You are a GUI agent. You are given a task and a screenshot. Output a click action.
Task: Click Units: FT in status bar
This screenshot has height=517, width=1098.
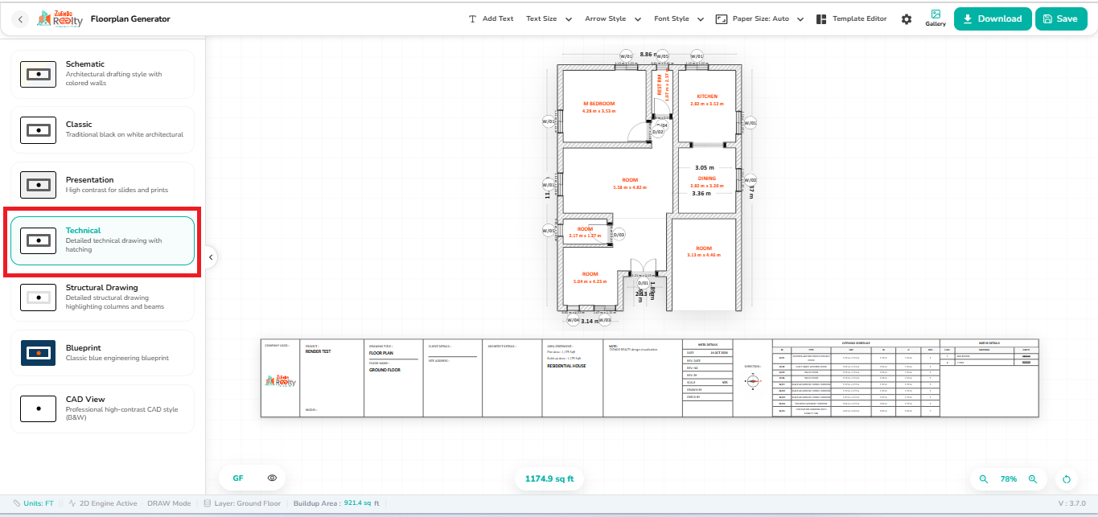(x=34, y=503)
